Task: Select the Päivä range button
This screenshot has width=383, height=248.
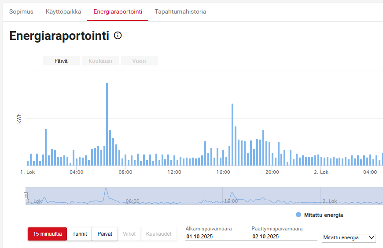Action: tap(61, 61)
